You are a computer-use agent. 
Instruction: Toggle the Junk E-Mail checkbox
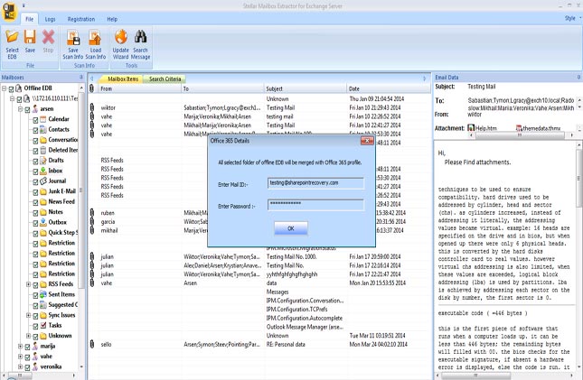click(35, 192)
